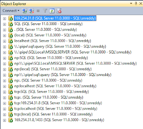Select the \\.\pipe\sql\query connection text
Viewport: 143px width, 129px height.
tap(60, 47)
